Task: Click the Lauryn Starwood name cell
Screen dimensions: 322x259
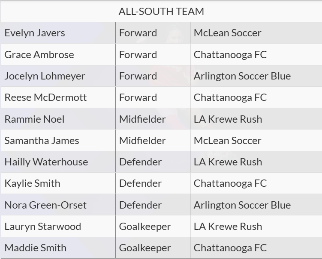Action: [x=42, y=227]
